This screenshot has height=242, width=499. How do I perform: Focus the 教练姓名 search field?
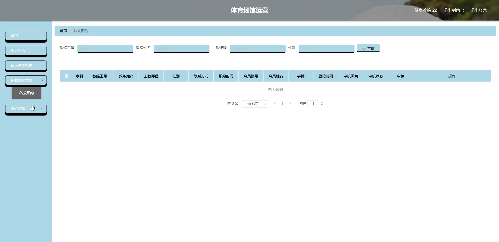click(181, 48)
